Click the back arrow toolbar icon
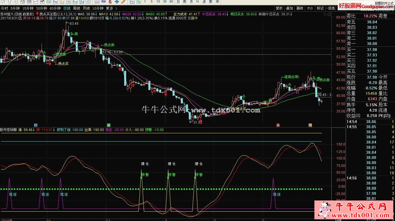395x221 pixels. point(3,2)
